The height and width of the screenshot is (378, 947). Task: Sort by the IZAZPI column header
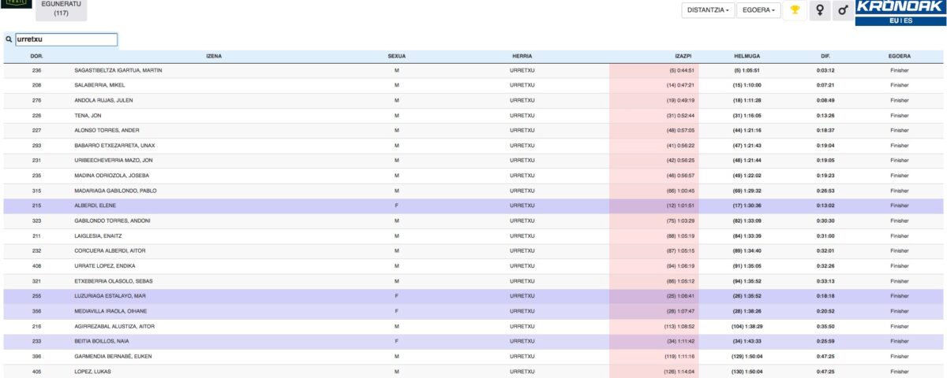click(683, 57)
